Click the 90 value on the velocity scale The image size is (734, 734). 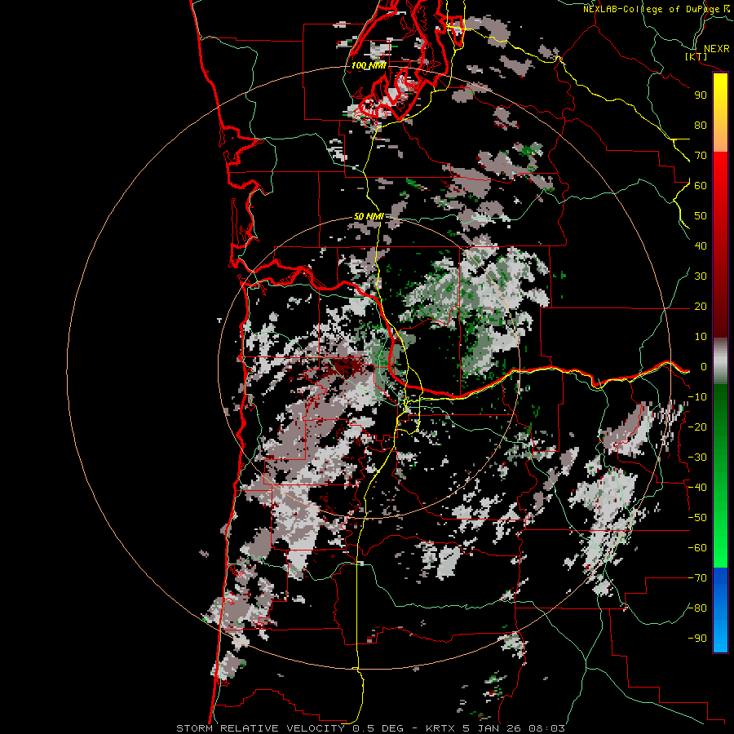[701, 95]
